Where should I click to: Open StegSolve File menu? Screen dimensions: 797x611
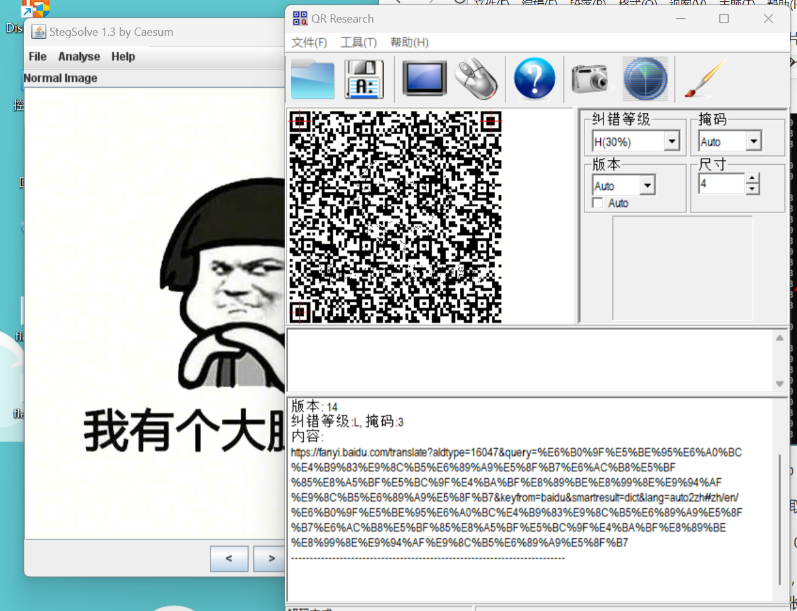pyautogui.click(x=38, y=56)
